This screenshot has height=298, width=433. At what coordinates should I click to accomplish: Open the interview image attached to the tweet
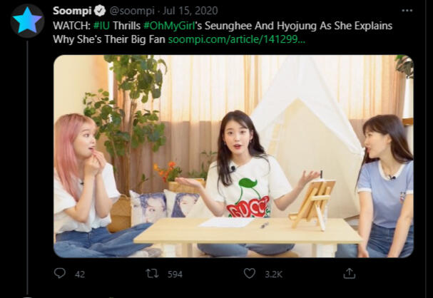[233, 155]
